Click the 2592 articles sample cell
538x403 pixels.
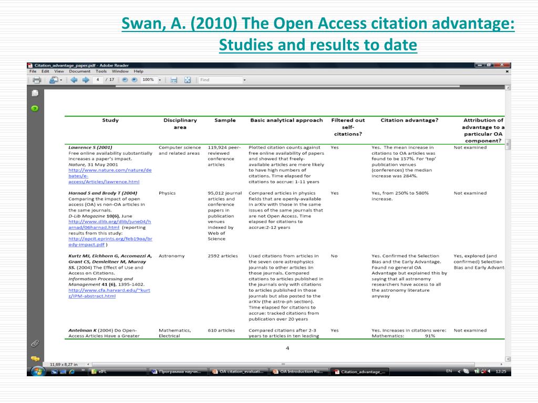point(223,256)
